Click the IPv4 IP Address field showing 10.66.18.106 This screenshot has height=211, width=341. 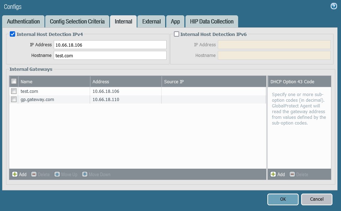coord(110,44)
